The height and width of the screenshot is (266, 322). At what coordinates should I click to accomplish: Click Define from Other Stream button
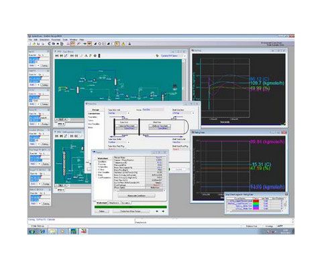(x=131, y=212)
